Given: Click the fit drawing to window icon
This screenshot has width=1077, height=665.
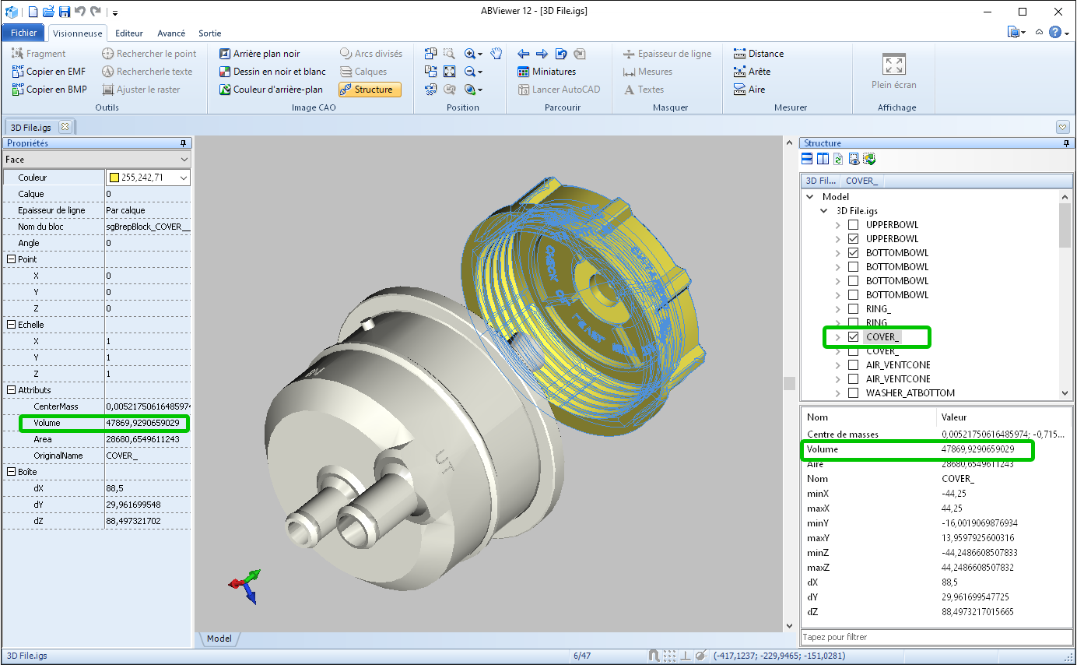Looking at the screenshot, I should [x=450, y=72].
